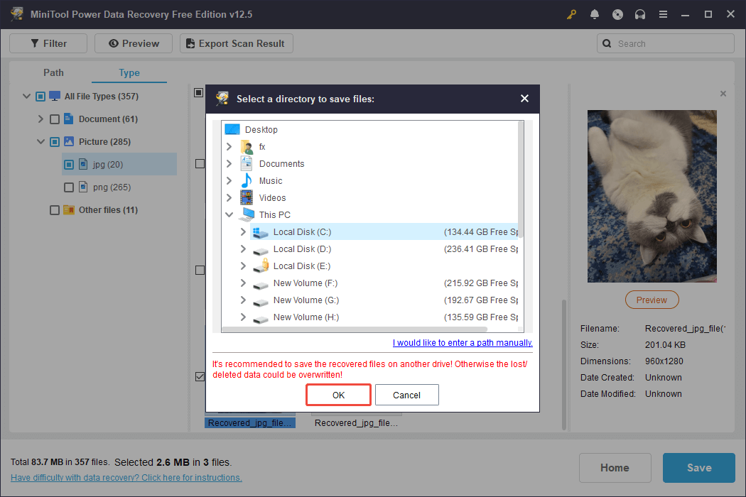Click the orange Preview button under cat image

[x=652, y=300]
